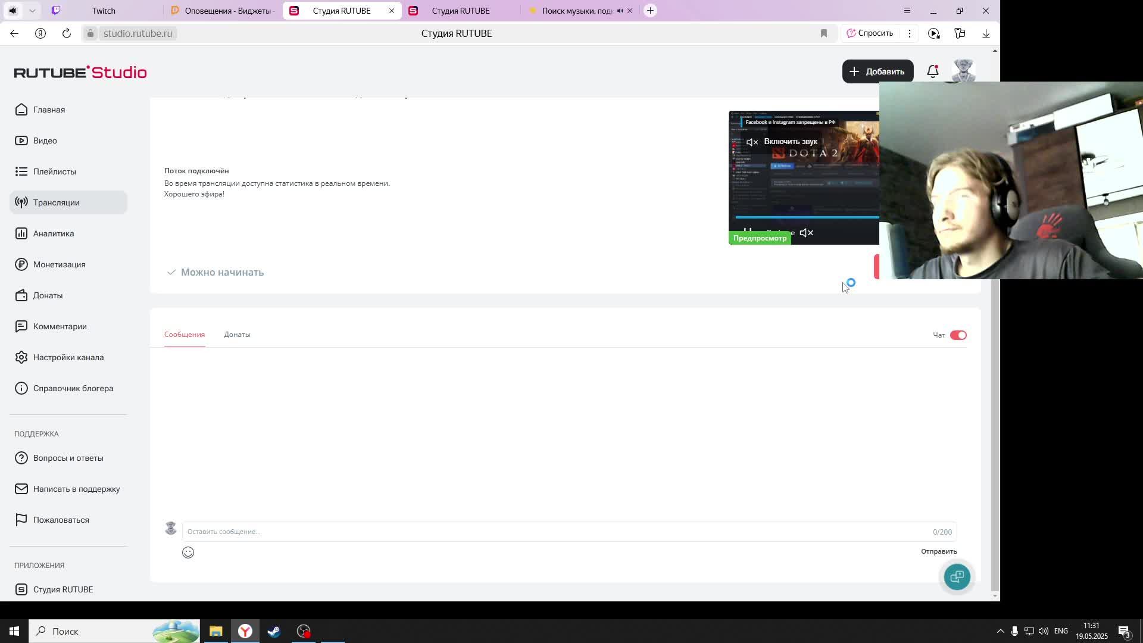
Task: Click the floating teal chat helper icon
Action: point(957,576)
